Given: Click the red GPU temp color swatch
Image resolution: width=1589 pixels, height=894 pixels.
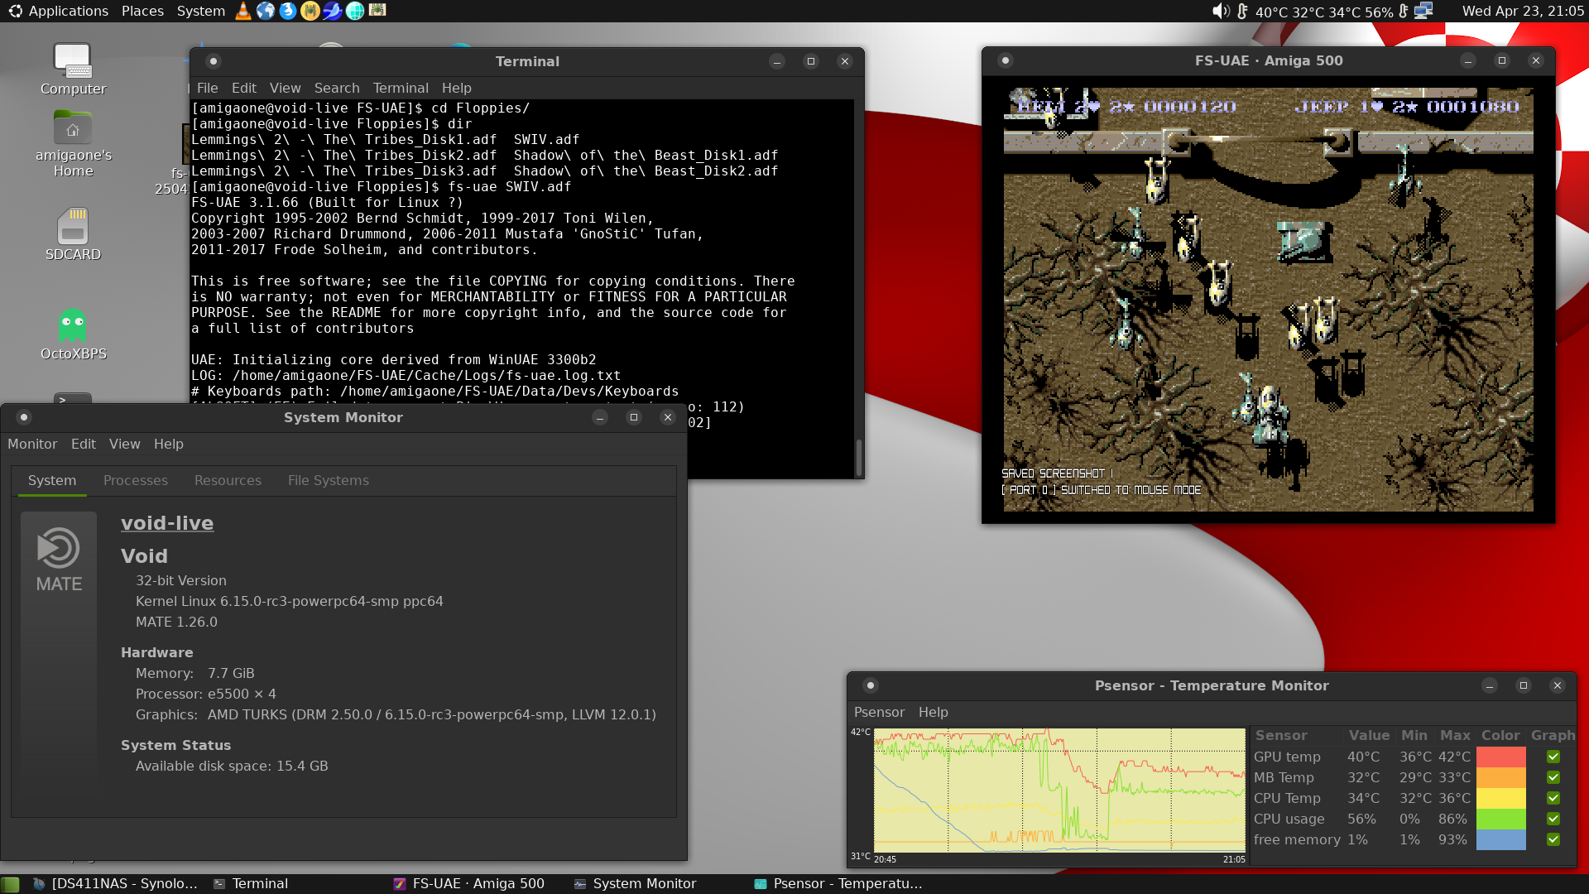Looking at the screenshot, I should pos(1500,757).
